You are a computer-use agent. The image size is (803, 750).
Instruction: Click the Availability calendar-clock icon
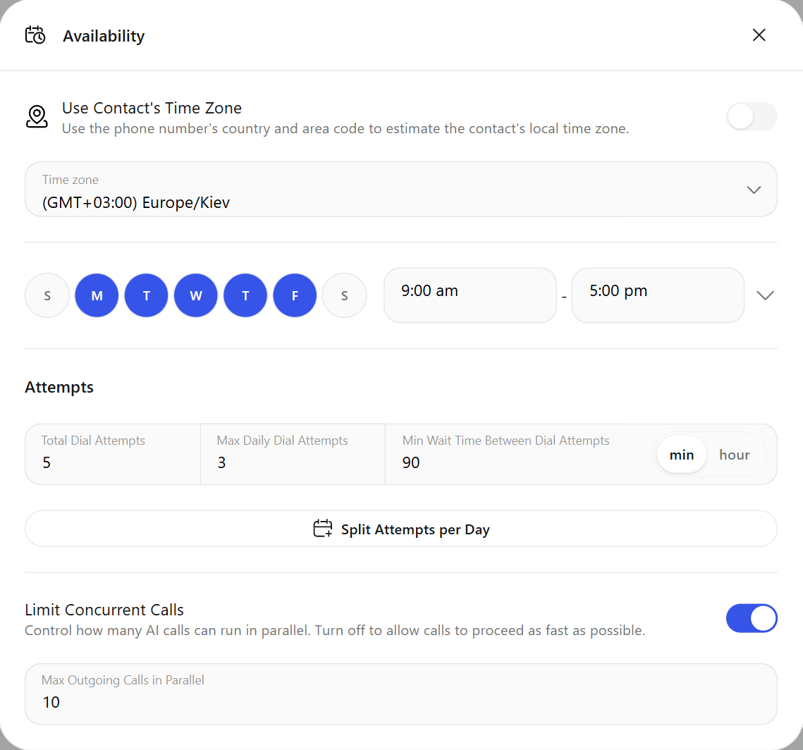coord(35,35)
